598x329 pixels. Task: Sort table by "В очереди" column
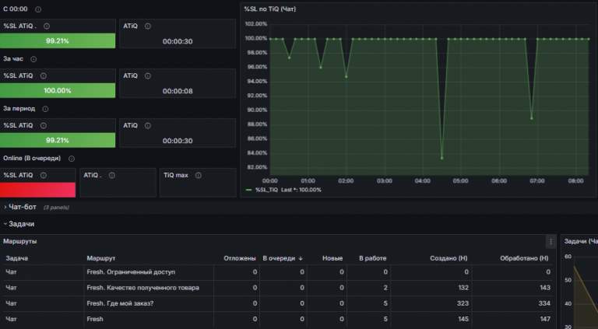pyautogui.click(x=280, y=258)
